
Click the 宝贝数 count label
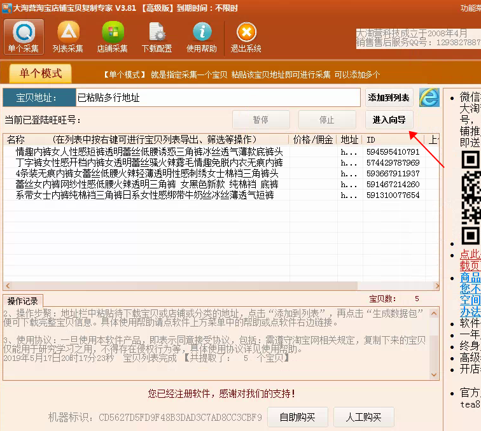[382, 299]
